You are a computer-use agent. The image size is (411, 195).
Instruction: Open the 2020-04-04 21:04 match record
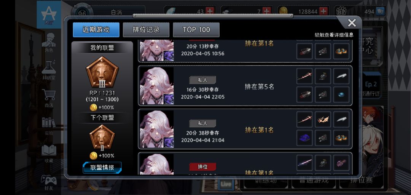pos(245,129)
